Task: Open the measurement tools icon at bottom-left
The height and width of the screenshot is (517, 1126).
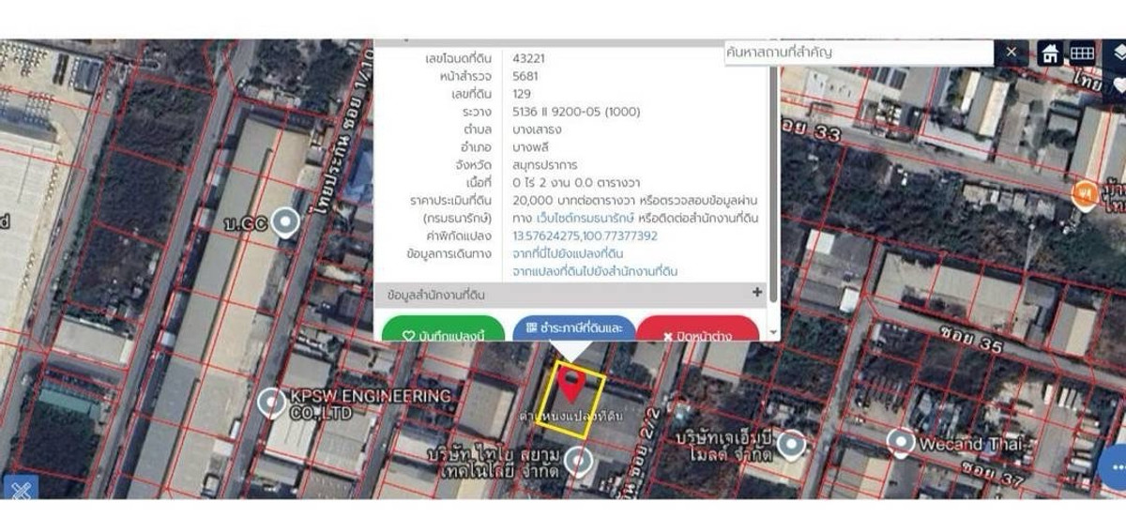Action: click(22, 489)
